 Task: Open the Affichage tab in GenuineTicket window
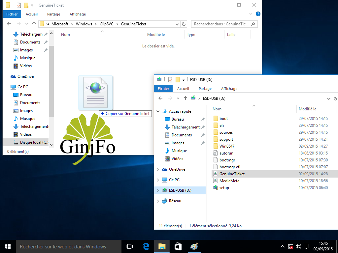pyautogui.click(x=78, y=14)
